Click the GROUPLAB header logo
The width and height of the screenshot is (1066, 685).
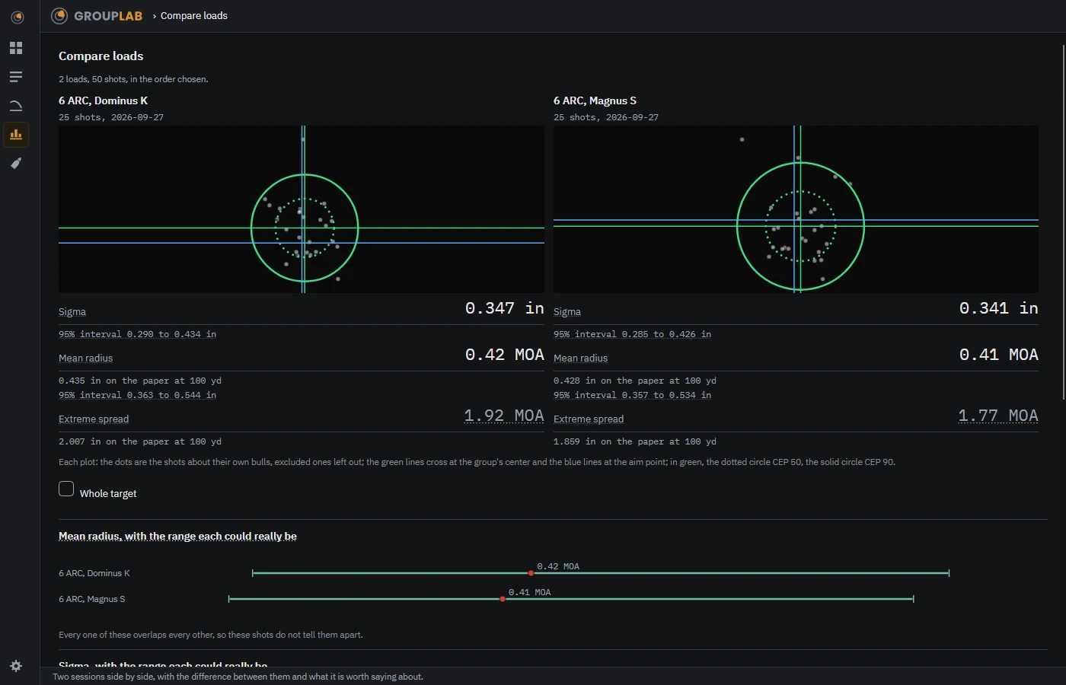pos(97,16)
